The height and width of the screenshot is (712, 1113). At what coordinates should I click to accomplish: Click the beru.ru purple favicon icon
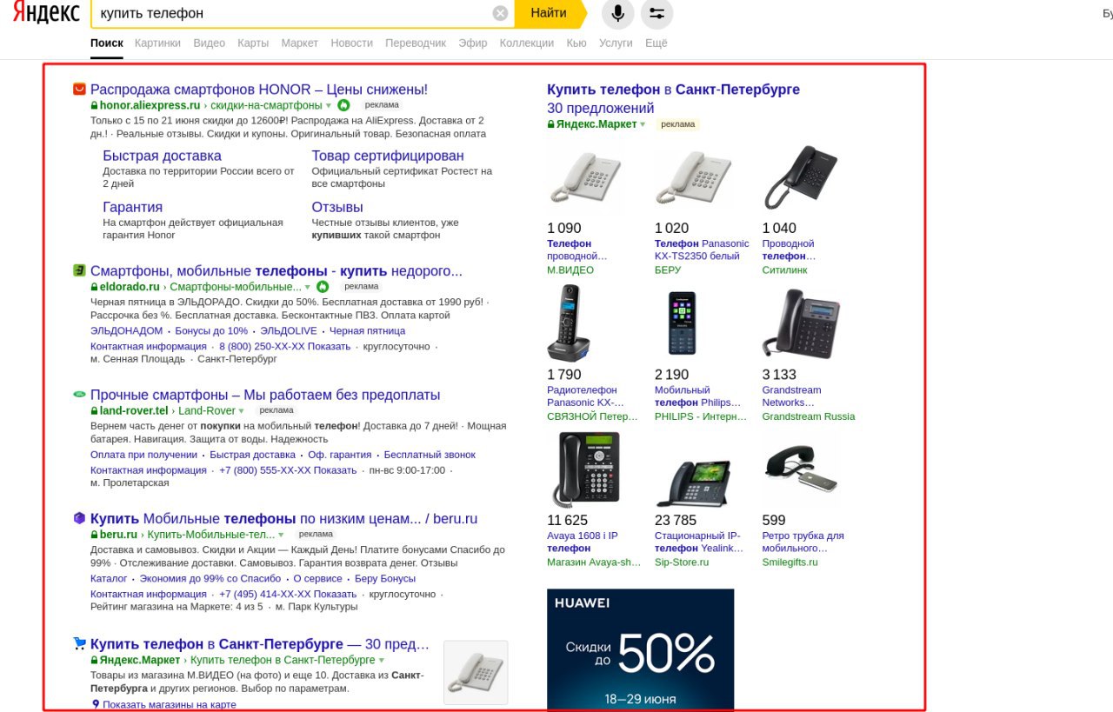[79, 518]
